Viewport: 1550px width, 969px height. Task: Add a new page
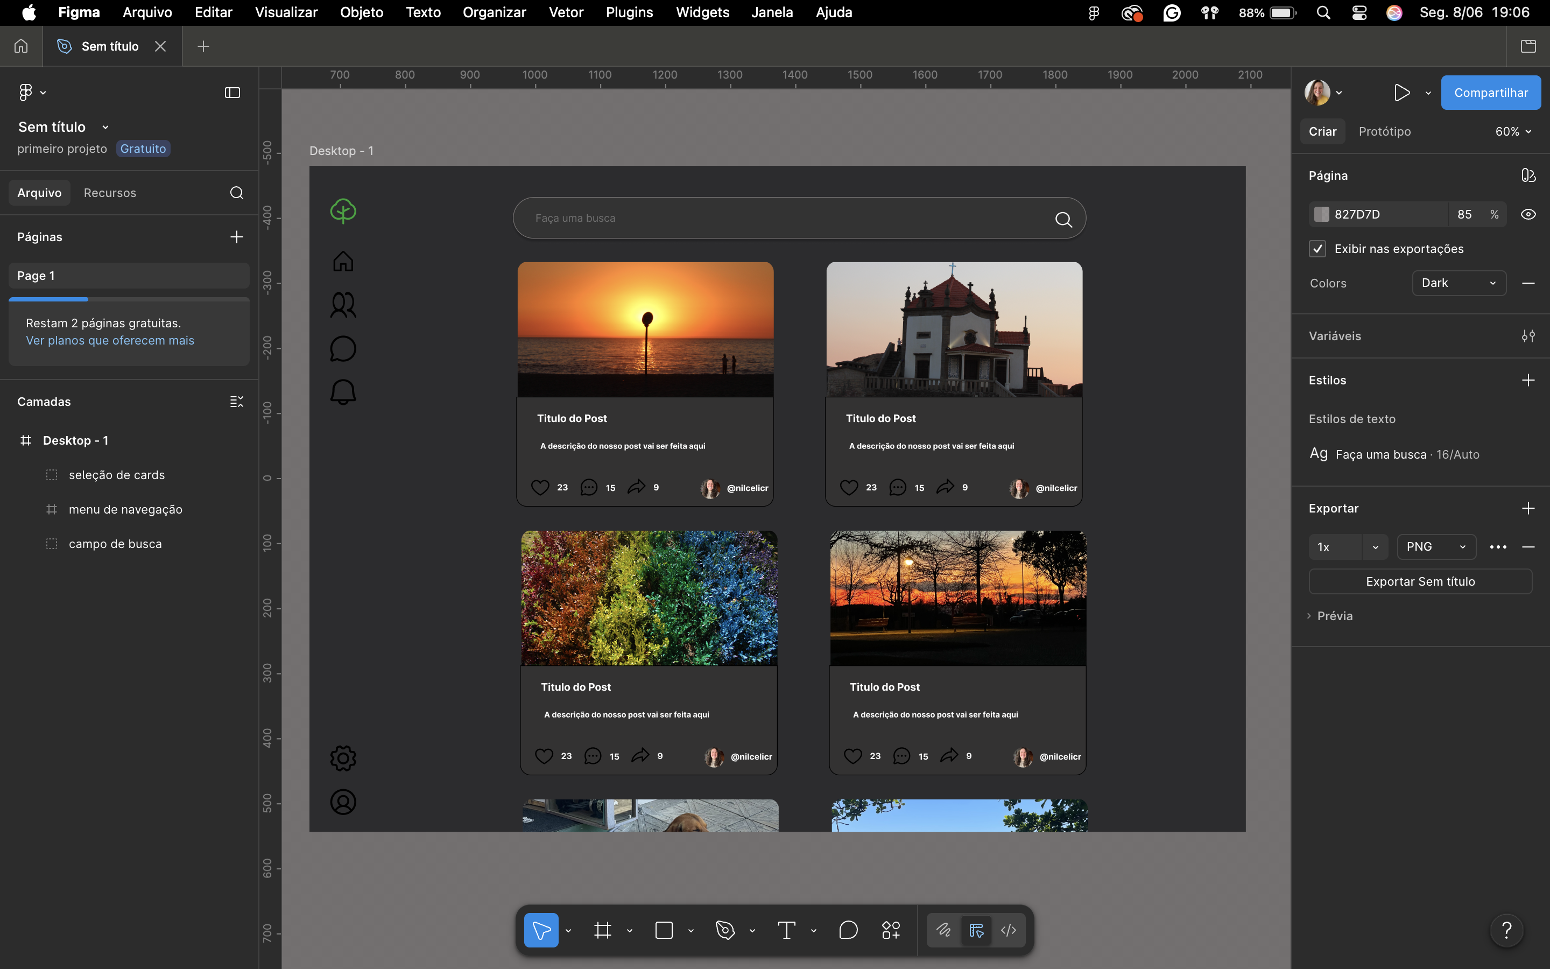[x=236, y=237]
